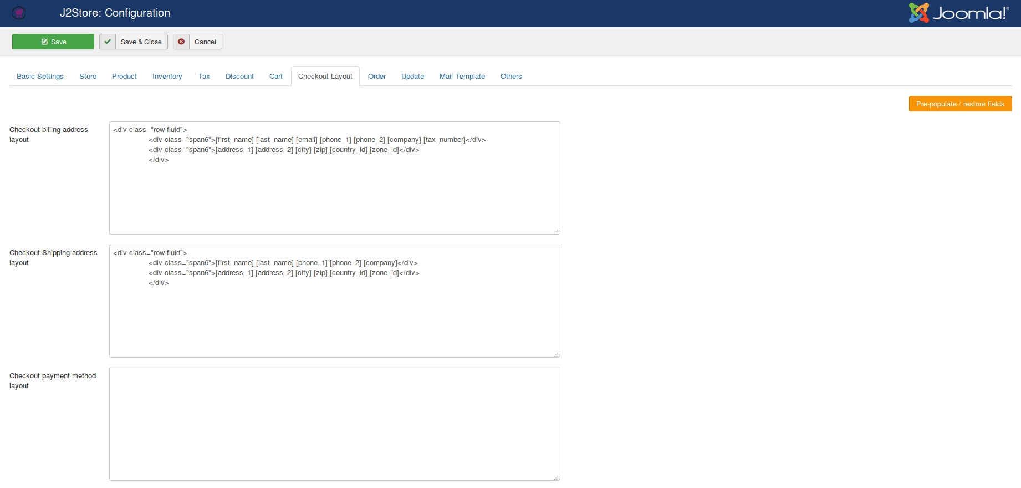Switch to the Others tab
Screen dimensions: 1021x488
[x=511, y=77]
